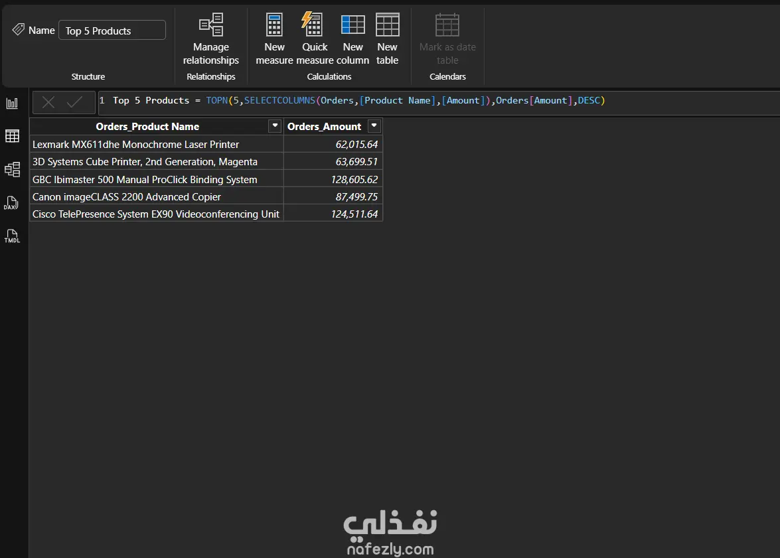Image resolution: width=780 pixels, height=558 pixels.
Task: Select GBC Ibimaster 500 Binding System cell
Action: [x=156, y=179]
